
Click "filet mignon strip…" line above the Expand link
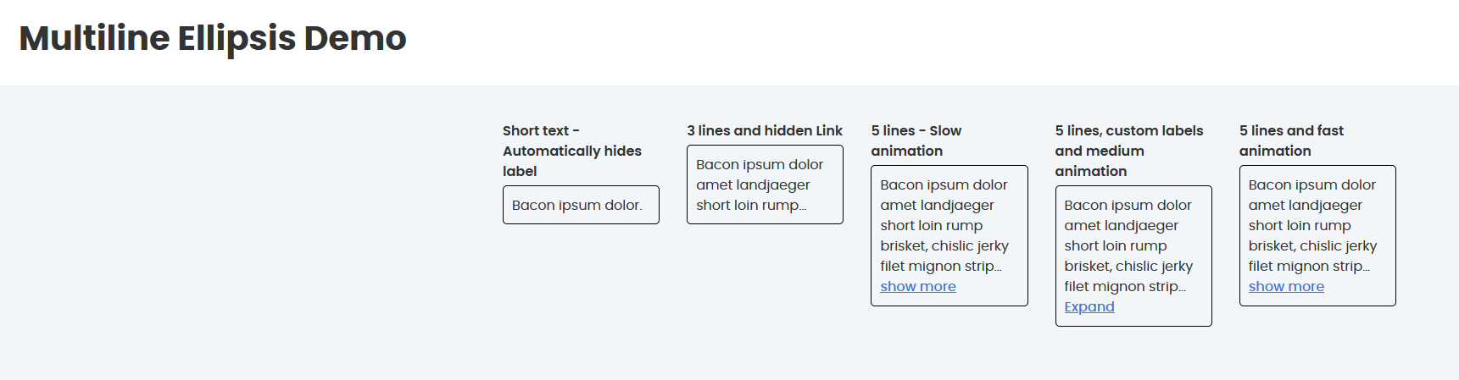tap(1124, 287)
